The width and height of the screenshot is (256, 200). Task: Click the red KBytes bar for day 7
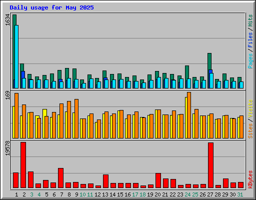tap(60, 178)
